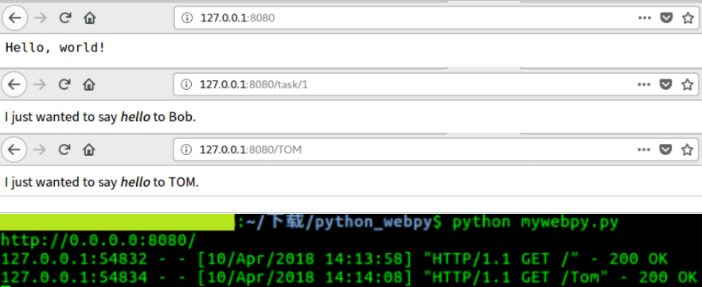Viewport: 702px width, 287px height.
Task: Open home page from the 8080/task/1 window
Action: (x=89, y=84)
